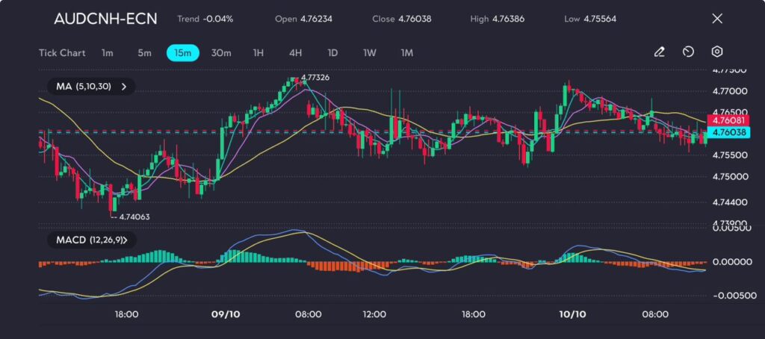
Task: Click the 4.77326 high price marker
Action: click(315, 78)
